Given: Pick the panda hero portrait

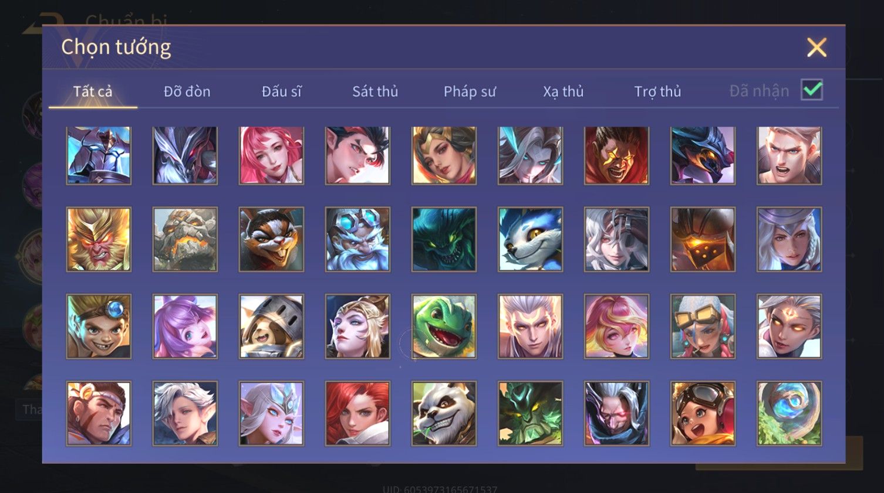Looking at the screenshot, I should coord(444,413).
